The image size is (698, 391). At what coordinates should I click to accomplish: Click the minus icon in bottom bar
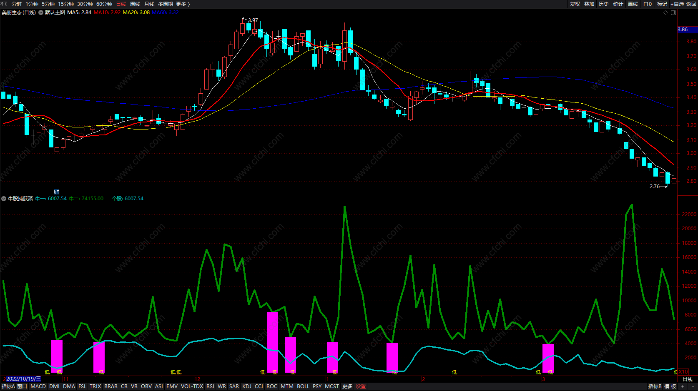[x=693, y=386]
